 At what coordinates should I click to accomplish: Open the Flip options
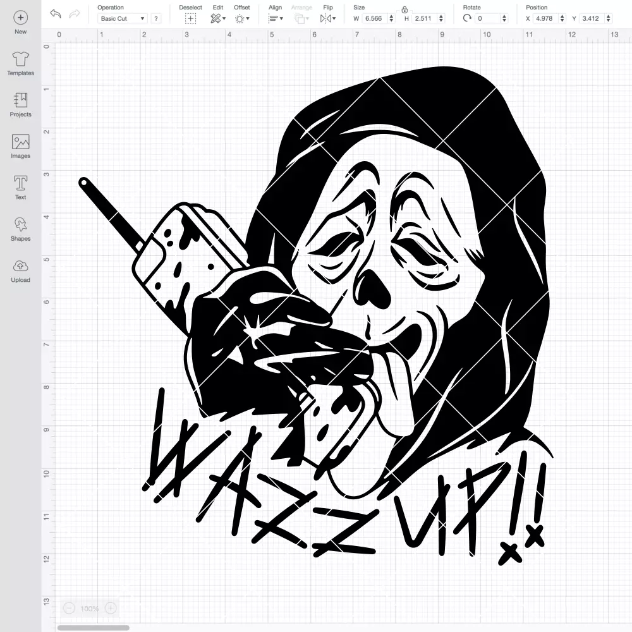pyautogui.click(x=327, y=18)
